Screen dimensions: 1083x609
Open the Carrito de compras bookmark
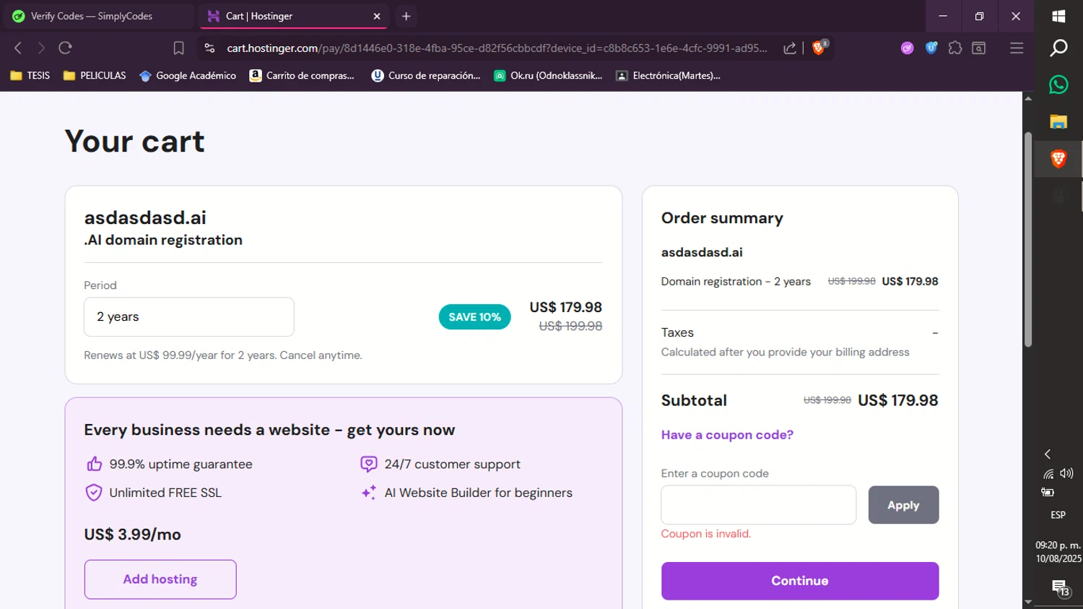[302, 75]
